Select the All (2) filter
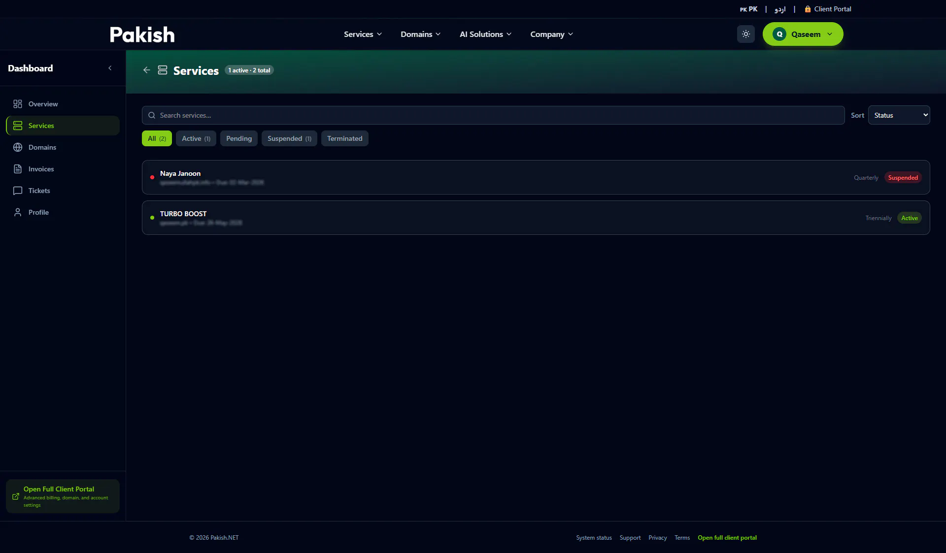The height and width of the screenshot is (553, 946). point(157,138)
